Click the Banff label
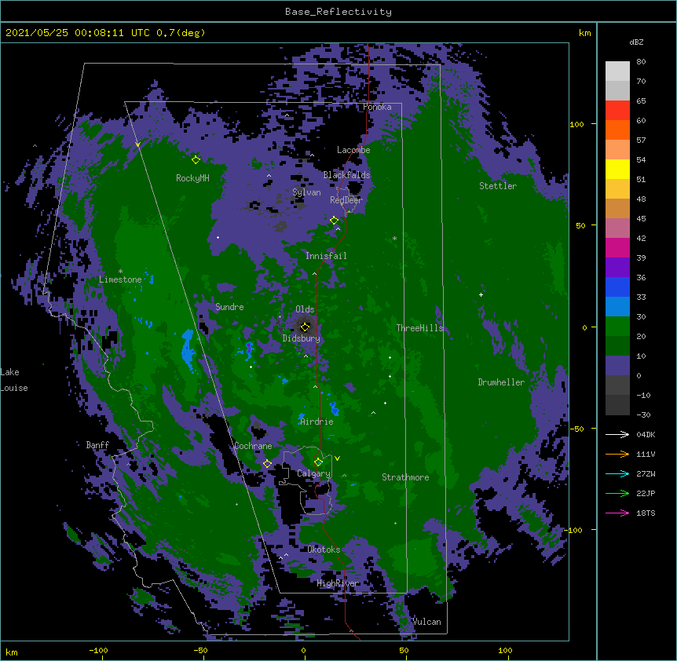The height and width of the screenshot is (661, 677). coord(97,445)
